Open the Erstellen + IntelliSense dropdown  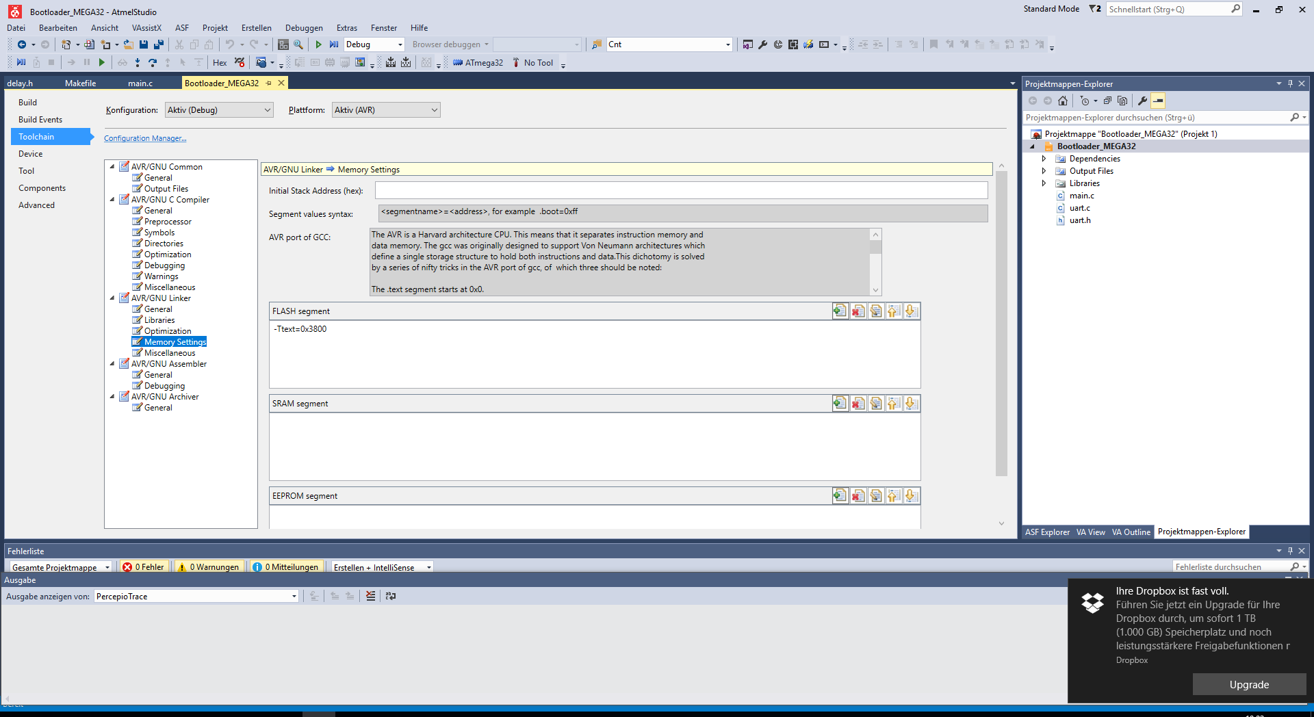pyautogui.click(x=382, y=567)
